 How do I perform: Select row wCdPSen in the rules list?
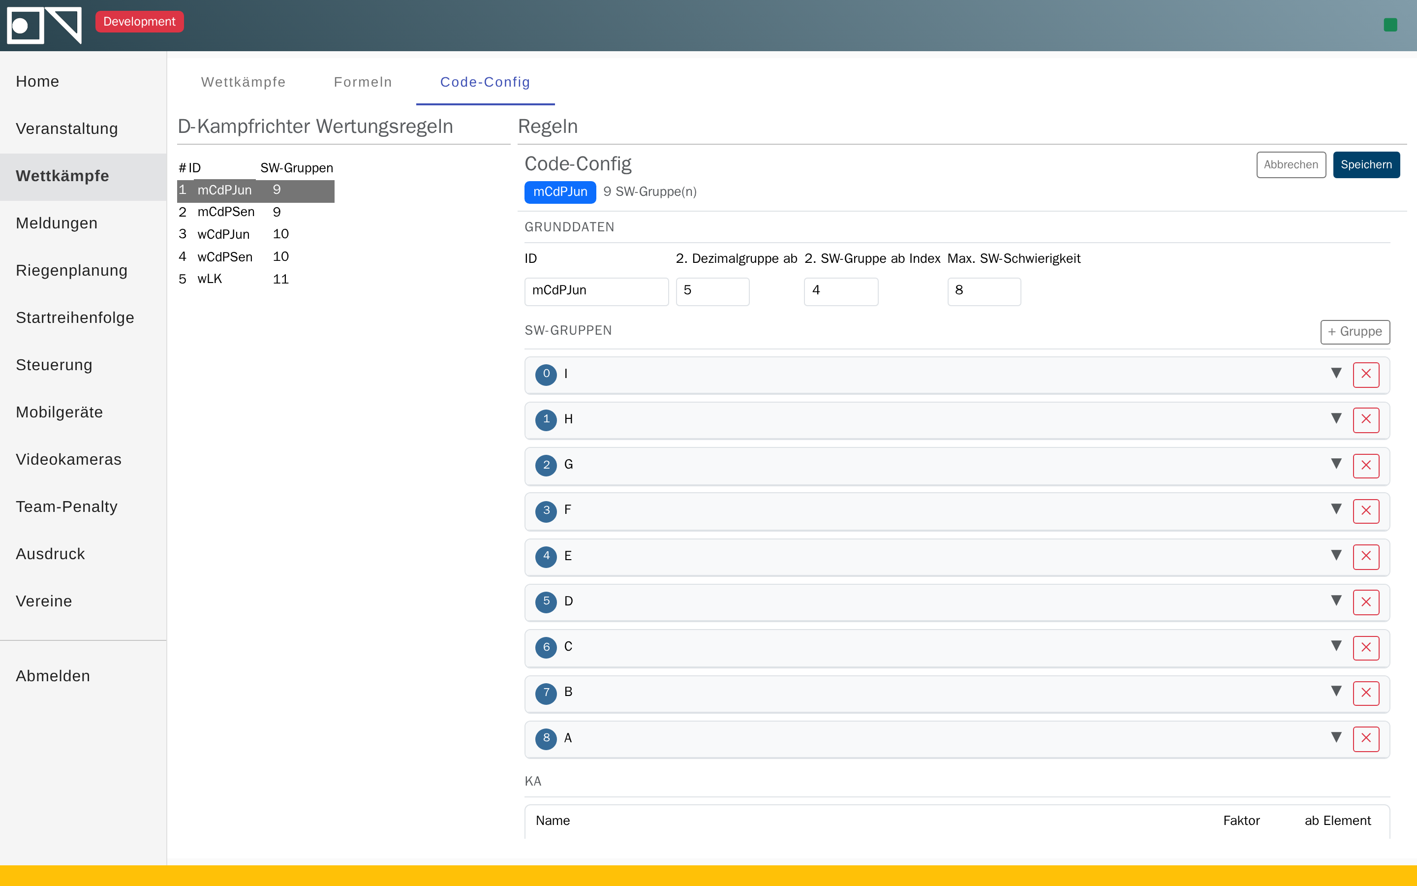pyautogui.click(x=255, y=257)
